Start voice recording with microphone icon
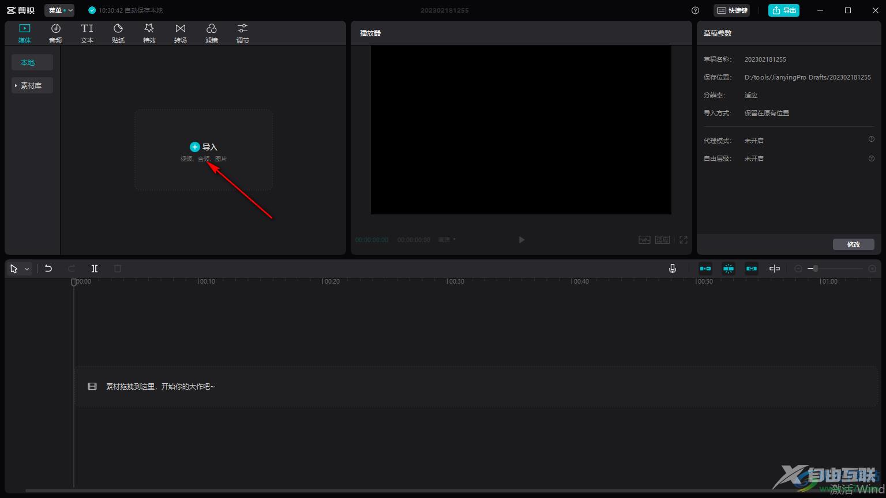This screenshot has height=498, width=886. (x=673, y=269)
